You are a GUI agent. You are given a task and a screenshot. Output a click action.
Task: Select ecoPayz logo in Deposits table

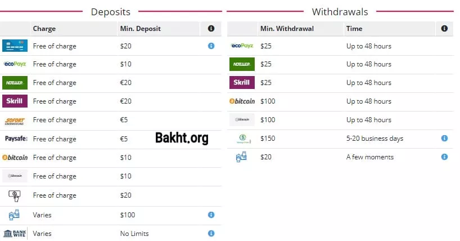point(15,64)
